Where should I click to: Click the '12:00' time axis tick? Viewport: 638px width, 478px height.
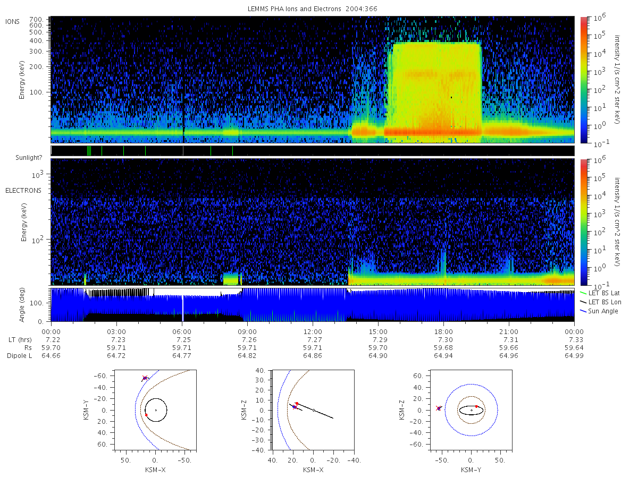pos(313,331)
